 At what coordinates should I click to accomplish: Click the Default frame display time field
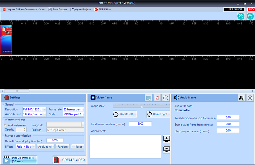[55, 140]
